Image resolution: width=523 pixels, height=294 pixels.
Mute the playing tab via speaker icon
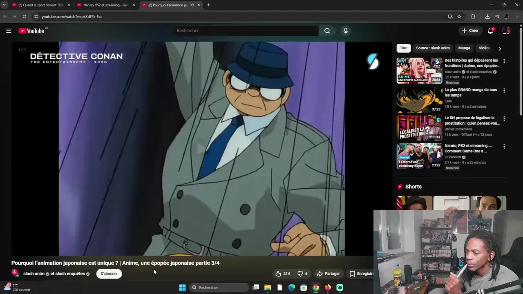tap(192, 5)
